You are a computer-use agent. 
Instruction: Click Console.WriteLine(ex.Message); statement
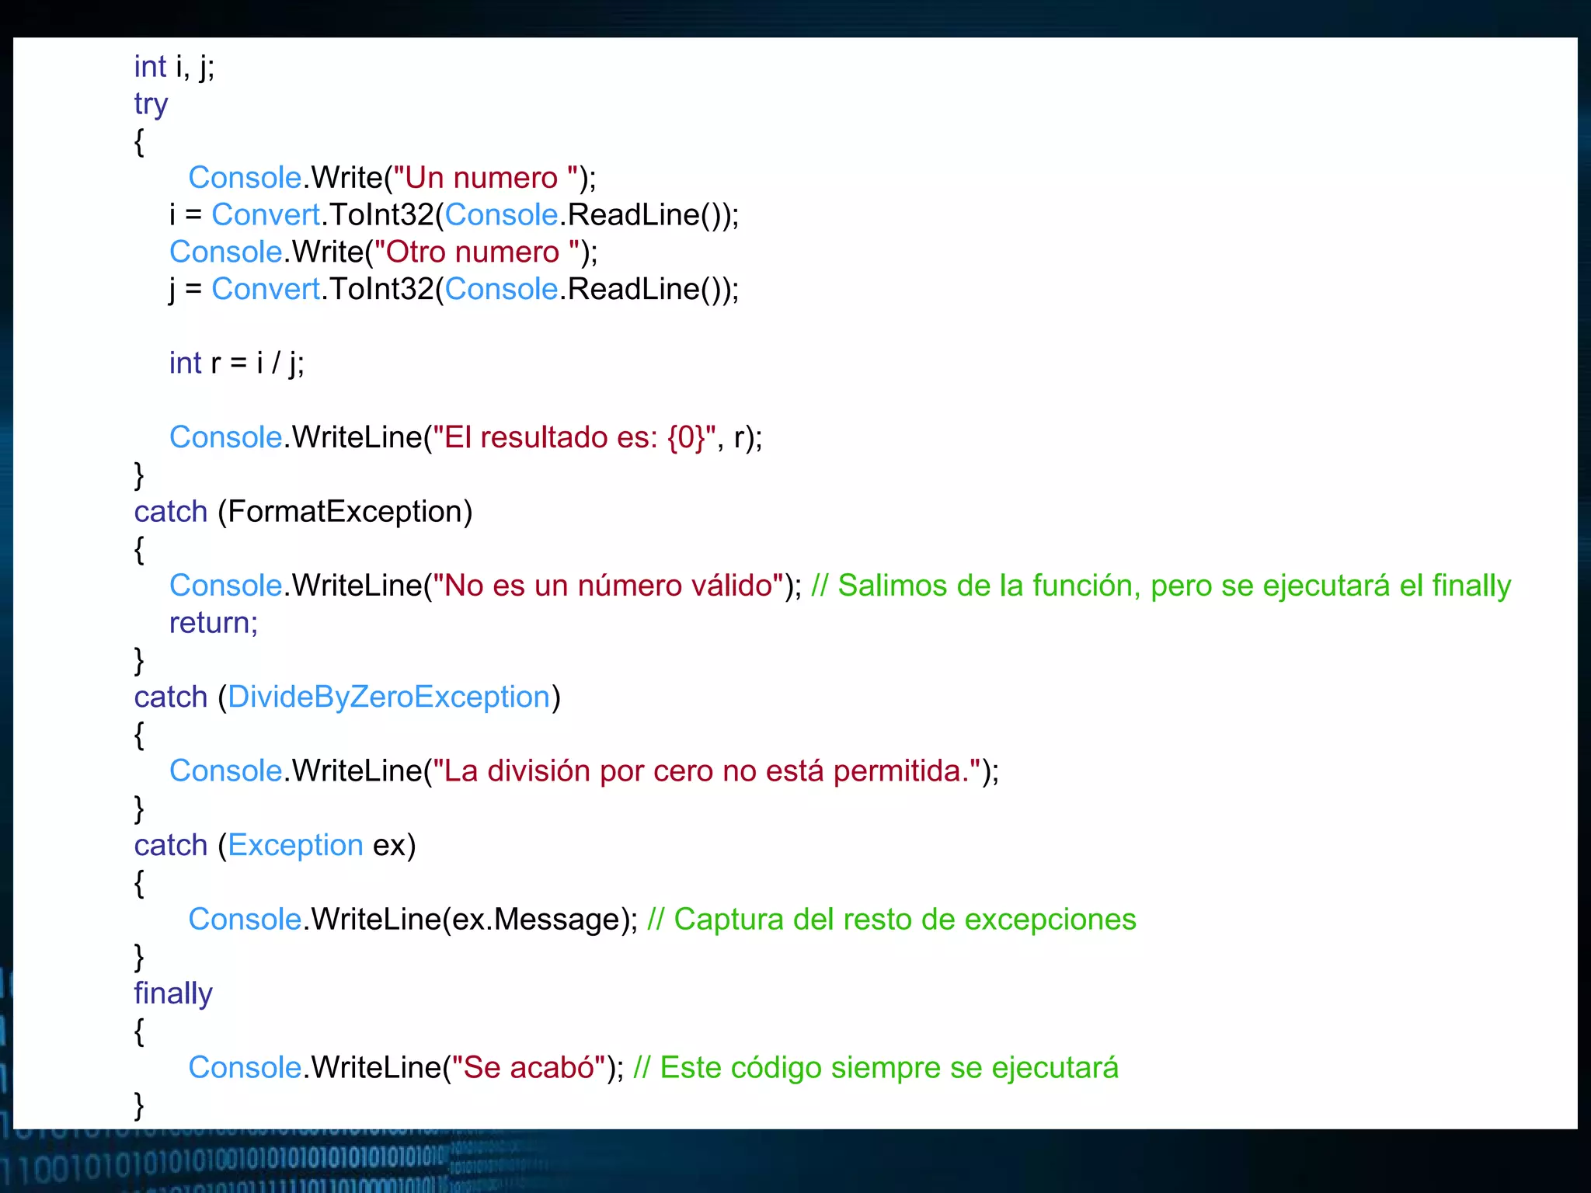coord(413,920)
